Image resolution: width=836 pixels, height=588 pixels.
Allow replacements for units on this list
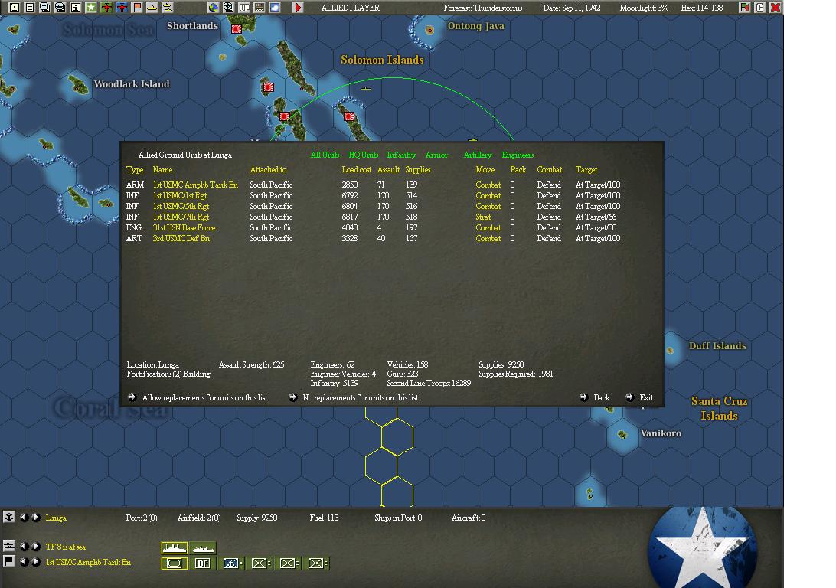pos(198,397)
